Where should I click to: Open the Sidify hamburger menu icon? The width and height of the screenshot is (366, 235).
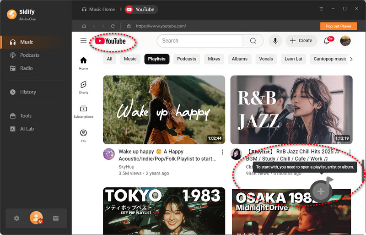point(322,9)
